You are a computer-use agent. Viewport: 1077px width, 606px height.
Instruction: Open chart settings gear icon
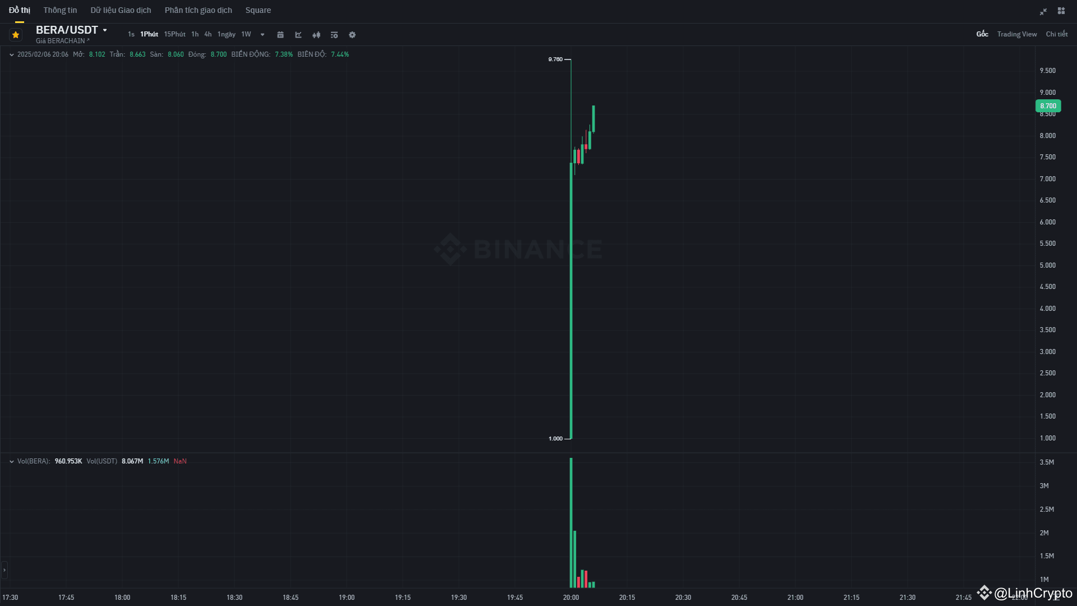point(352,35)
